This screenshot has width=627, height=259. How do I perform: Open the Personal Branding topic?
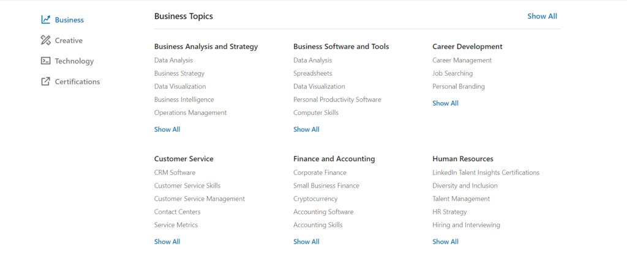(x=458, y=87)
